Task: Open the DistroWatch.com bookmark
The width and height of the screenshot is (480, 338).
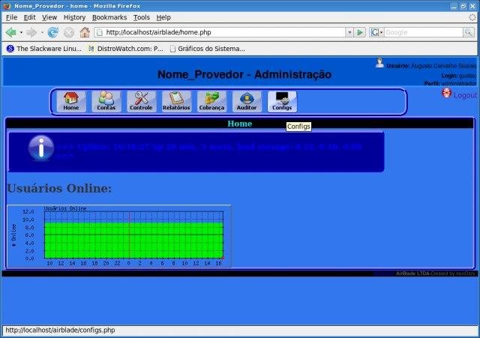Action: pos(126,49)
